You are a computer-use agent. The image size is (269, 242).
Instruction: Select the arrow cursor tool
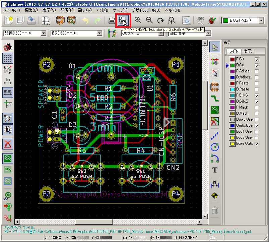(x=215, y=47)
